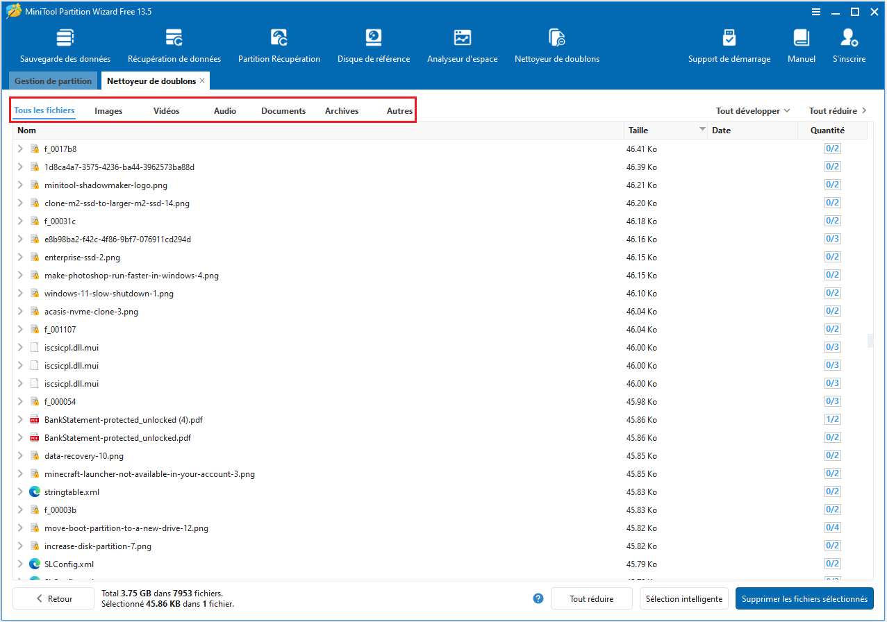The width and height of the screenshot is (887, 622).
Task: Create a Support de démarrage
Action: [x=729, y=44]
